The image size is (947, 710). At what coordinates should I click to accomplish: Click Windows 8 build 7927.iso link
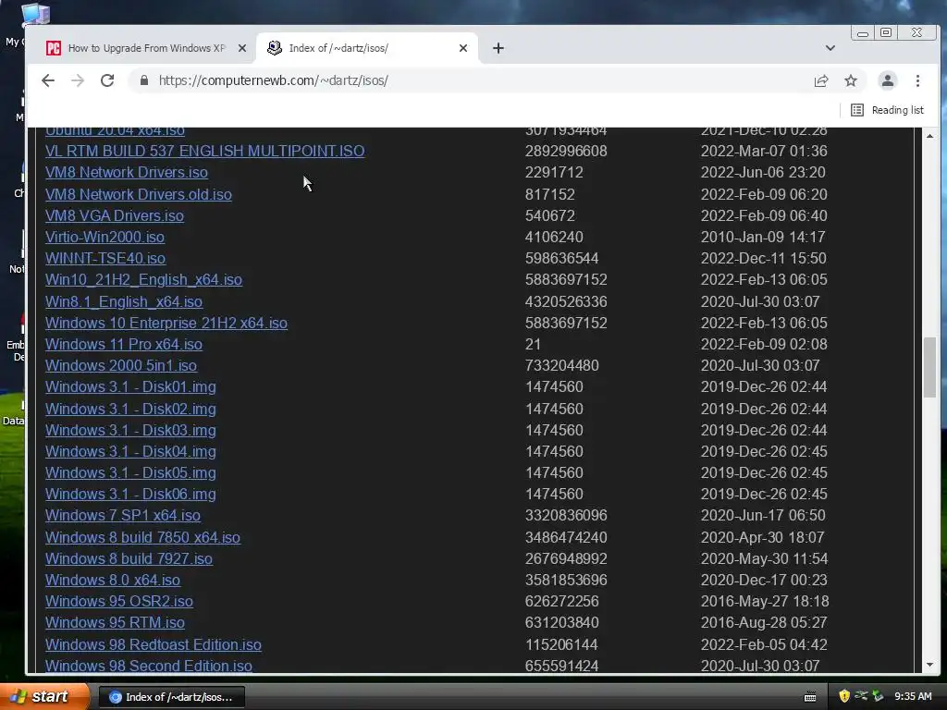(129, 558)
